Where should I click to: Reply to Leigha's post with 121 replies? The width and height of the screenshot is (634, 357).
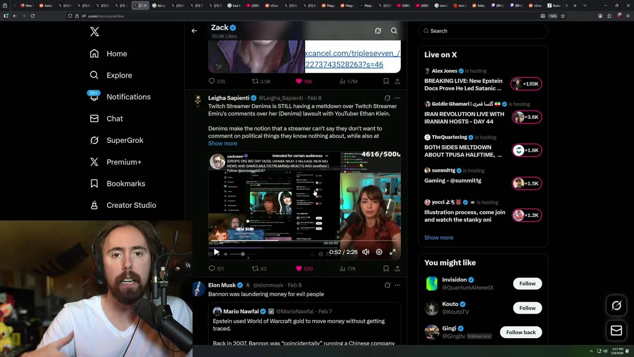point(216,269)
